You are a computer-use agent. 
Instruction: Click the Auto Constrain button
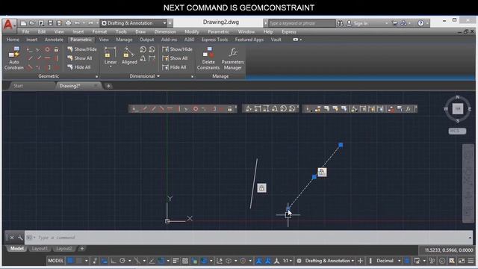[14, 58]
